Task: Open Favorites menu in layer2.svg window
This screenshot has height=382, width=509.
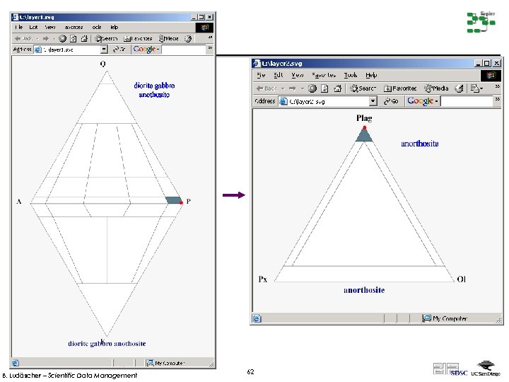Action: (x=324, y=75)
